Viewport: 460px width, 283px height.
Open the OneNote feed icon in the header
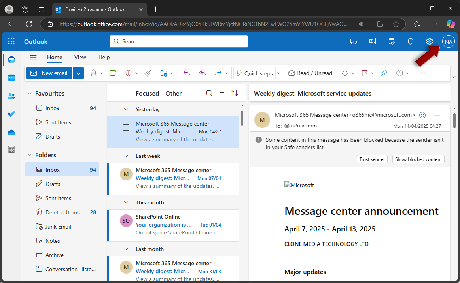click(373, 41)
